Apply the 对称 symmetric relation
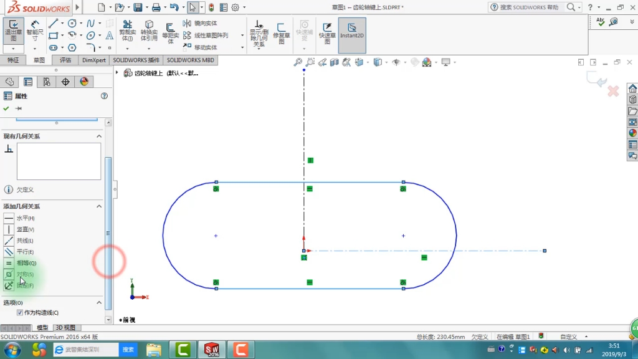638x359 pixels. pyautogui.click(x=9, y=274)
